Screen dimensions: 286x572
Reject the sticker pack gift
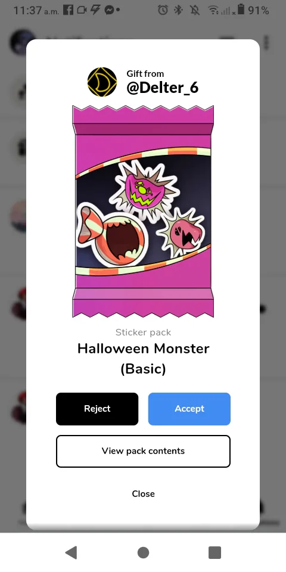point(97,409)
